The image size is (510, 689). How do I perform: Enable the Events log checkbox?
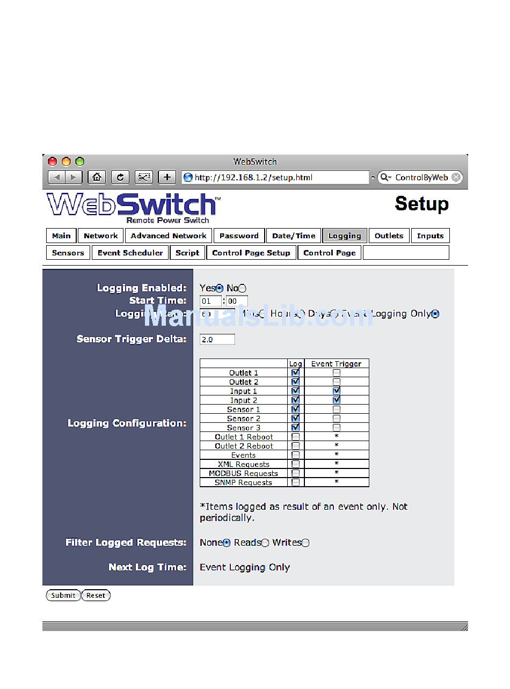point(295,455)
